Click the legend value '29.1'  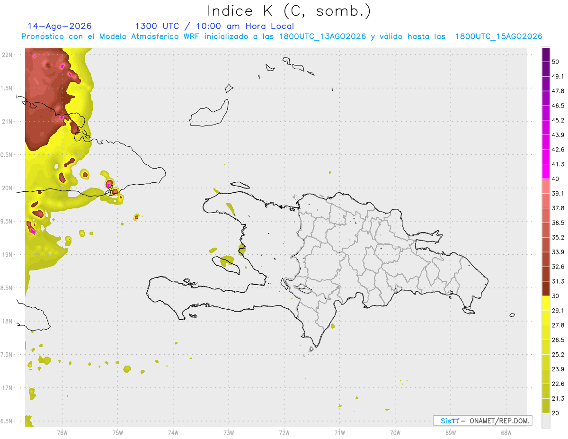[558, 311]
